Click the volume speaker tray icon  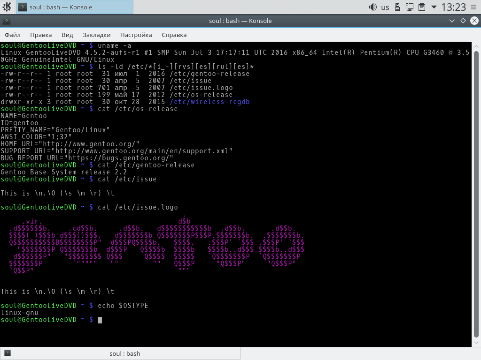coord(372,7)
